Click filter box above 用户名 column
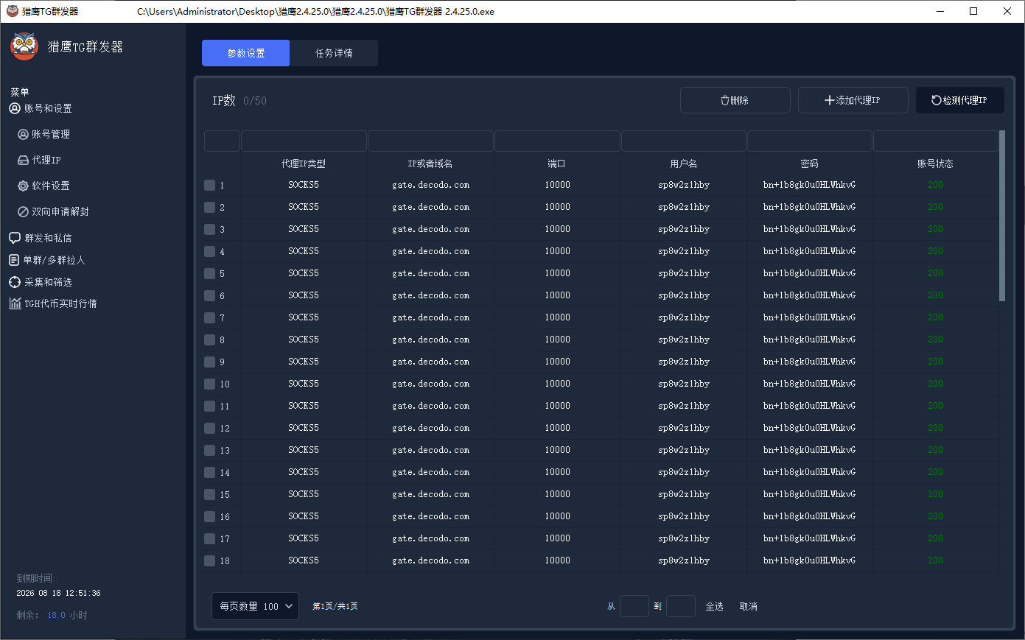This screenshot has height=640, width=1025. pos(684,141)
